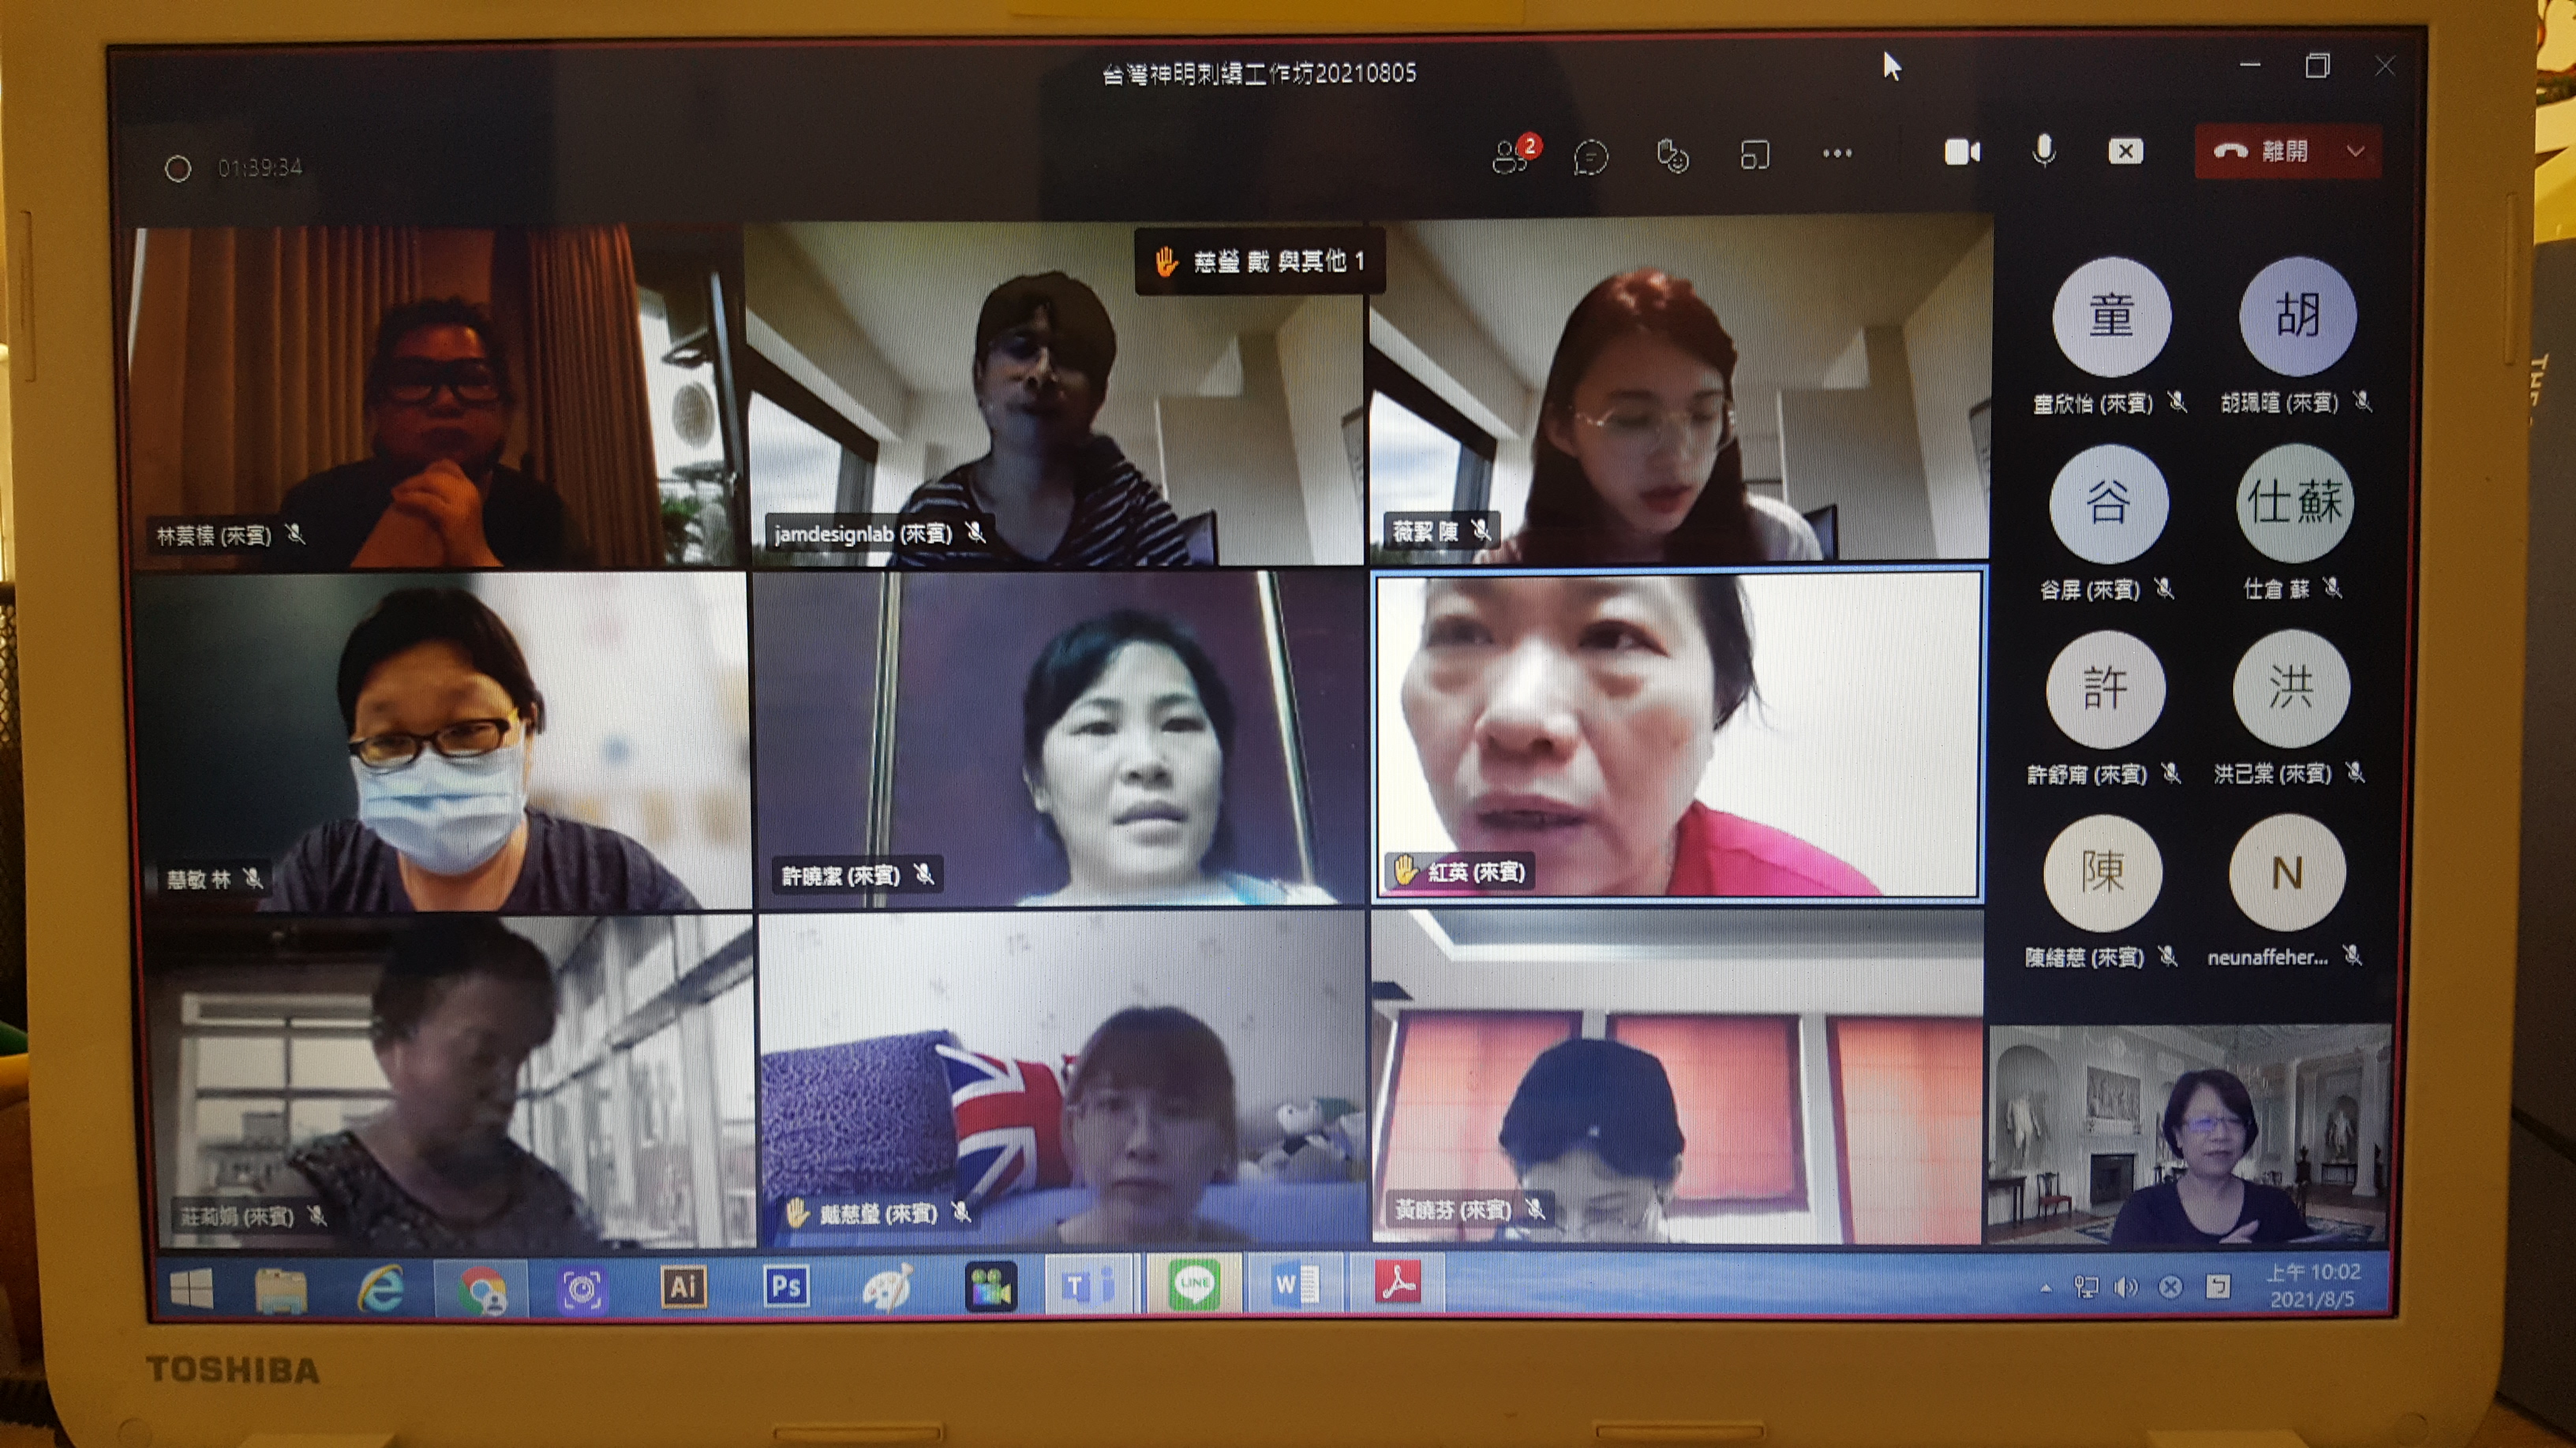Expand the leave options dropdown arrow
The image size is (2576, 1448).
[x=2355, y=152]
